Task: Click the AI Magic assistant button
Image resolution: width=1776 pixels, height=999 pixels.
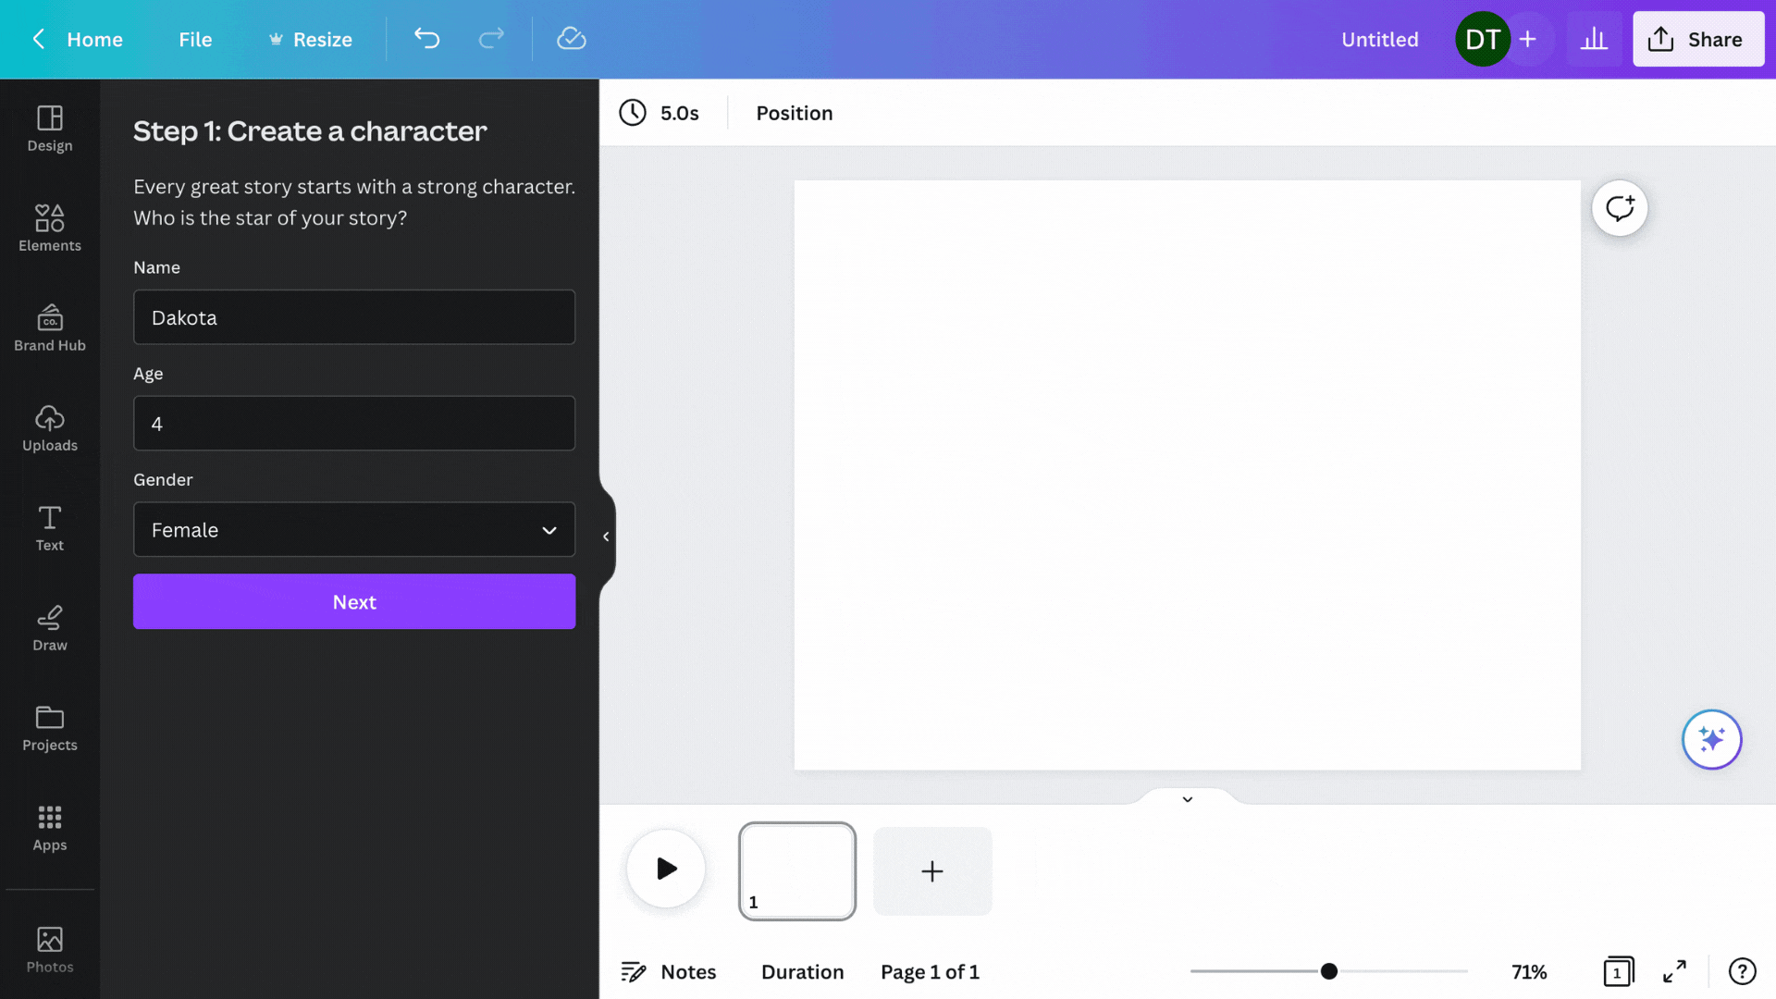Action: click(x=1711, y=739)
